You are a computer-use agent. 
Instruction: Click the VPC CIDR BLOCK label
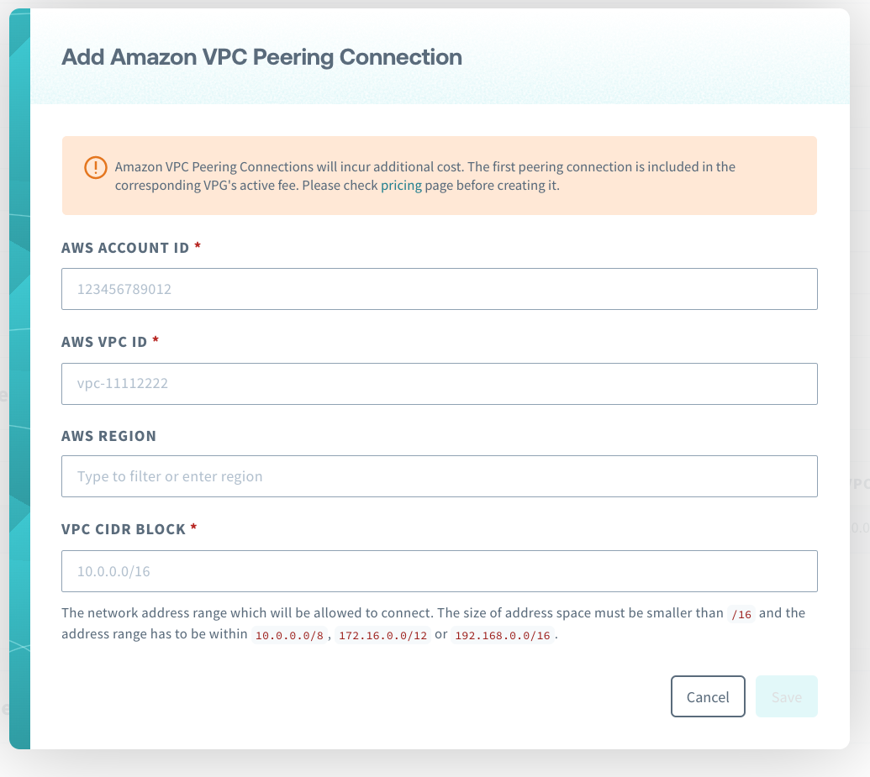coord(124,529)
